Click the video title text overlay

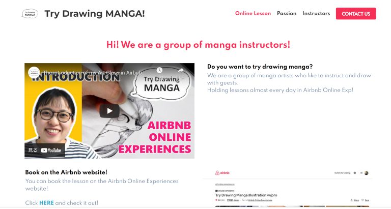click(92, 73)
